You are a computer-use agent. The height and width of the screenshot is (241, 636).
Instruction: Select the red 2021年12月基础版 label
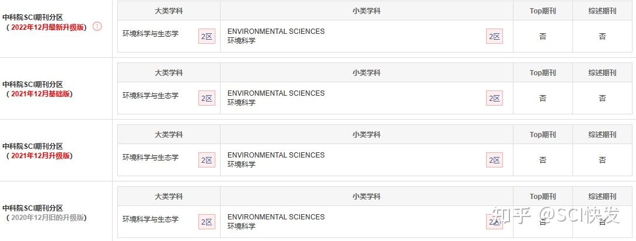pos(42,94)
